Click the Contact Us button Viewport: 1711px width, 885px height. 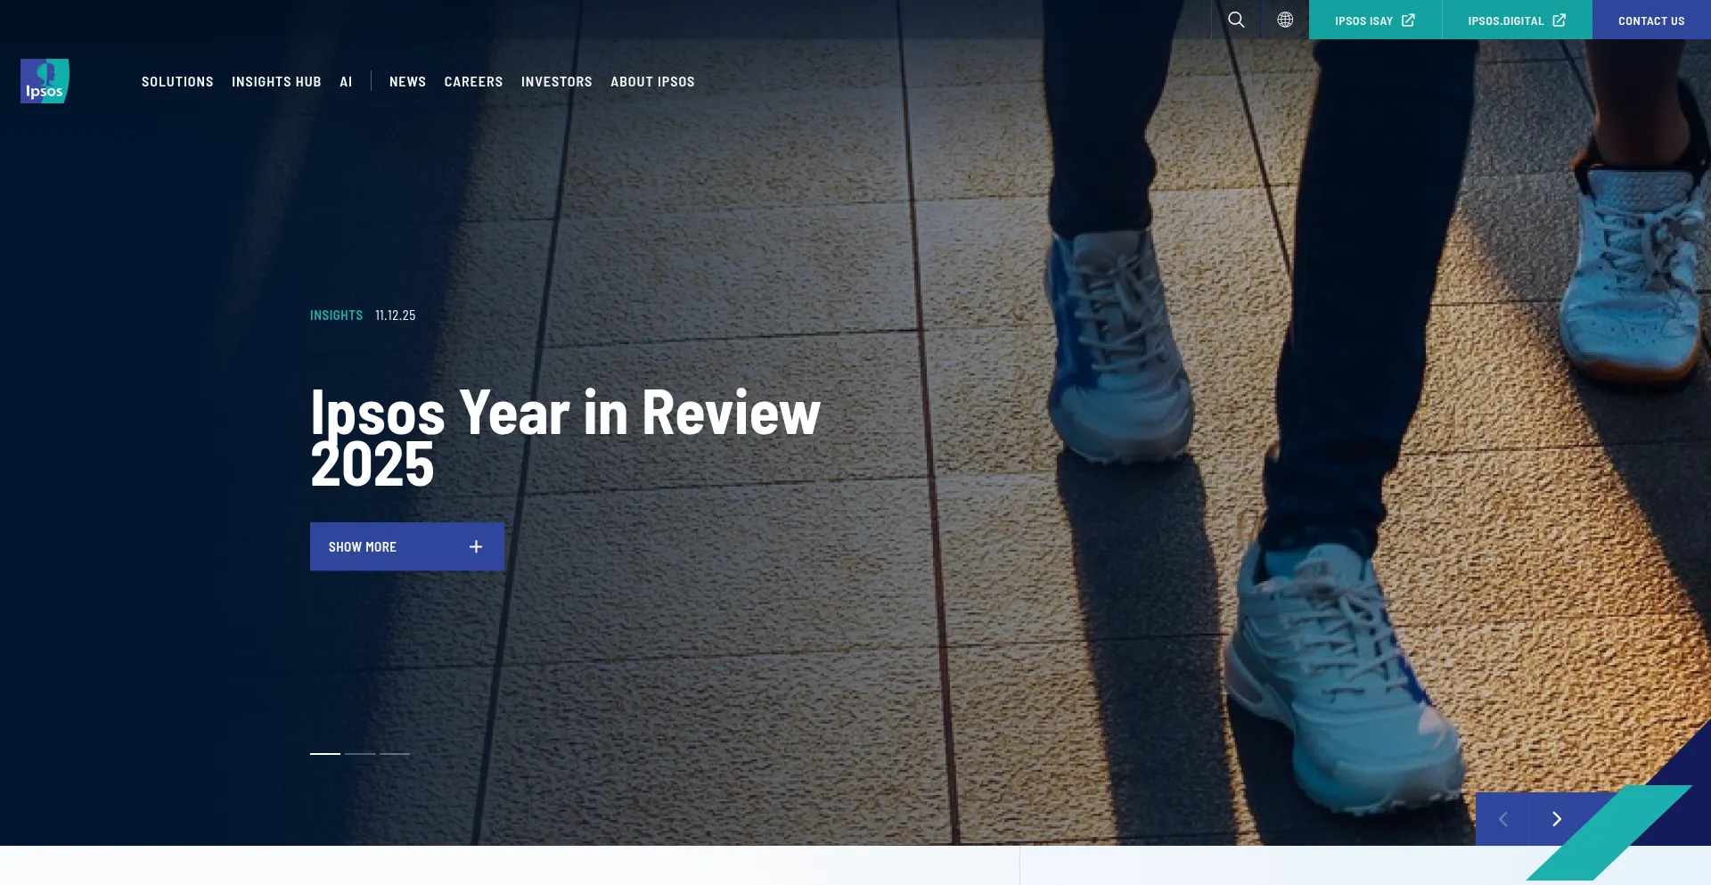tap(1651, 20)
